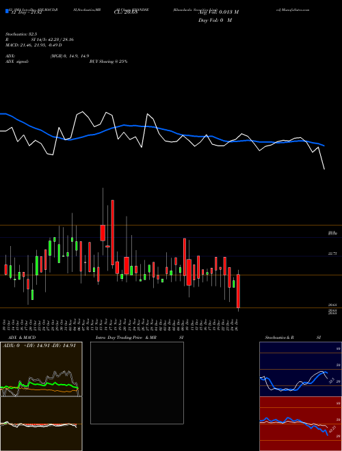This screenshot has height=451, width=342.
Task: Click the end of the blue SMA line
Action: tap(324, 146)
